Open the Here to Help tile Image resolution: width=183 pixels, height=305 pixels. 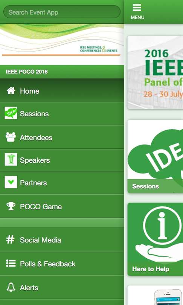pyautogui.click(x=155, y=239)
